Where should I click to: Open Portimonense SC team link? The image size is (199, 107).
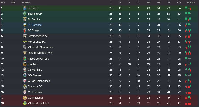point(38,36)
